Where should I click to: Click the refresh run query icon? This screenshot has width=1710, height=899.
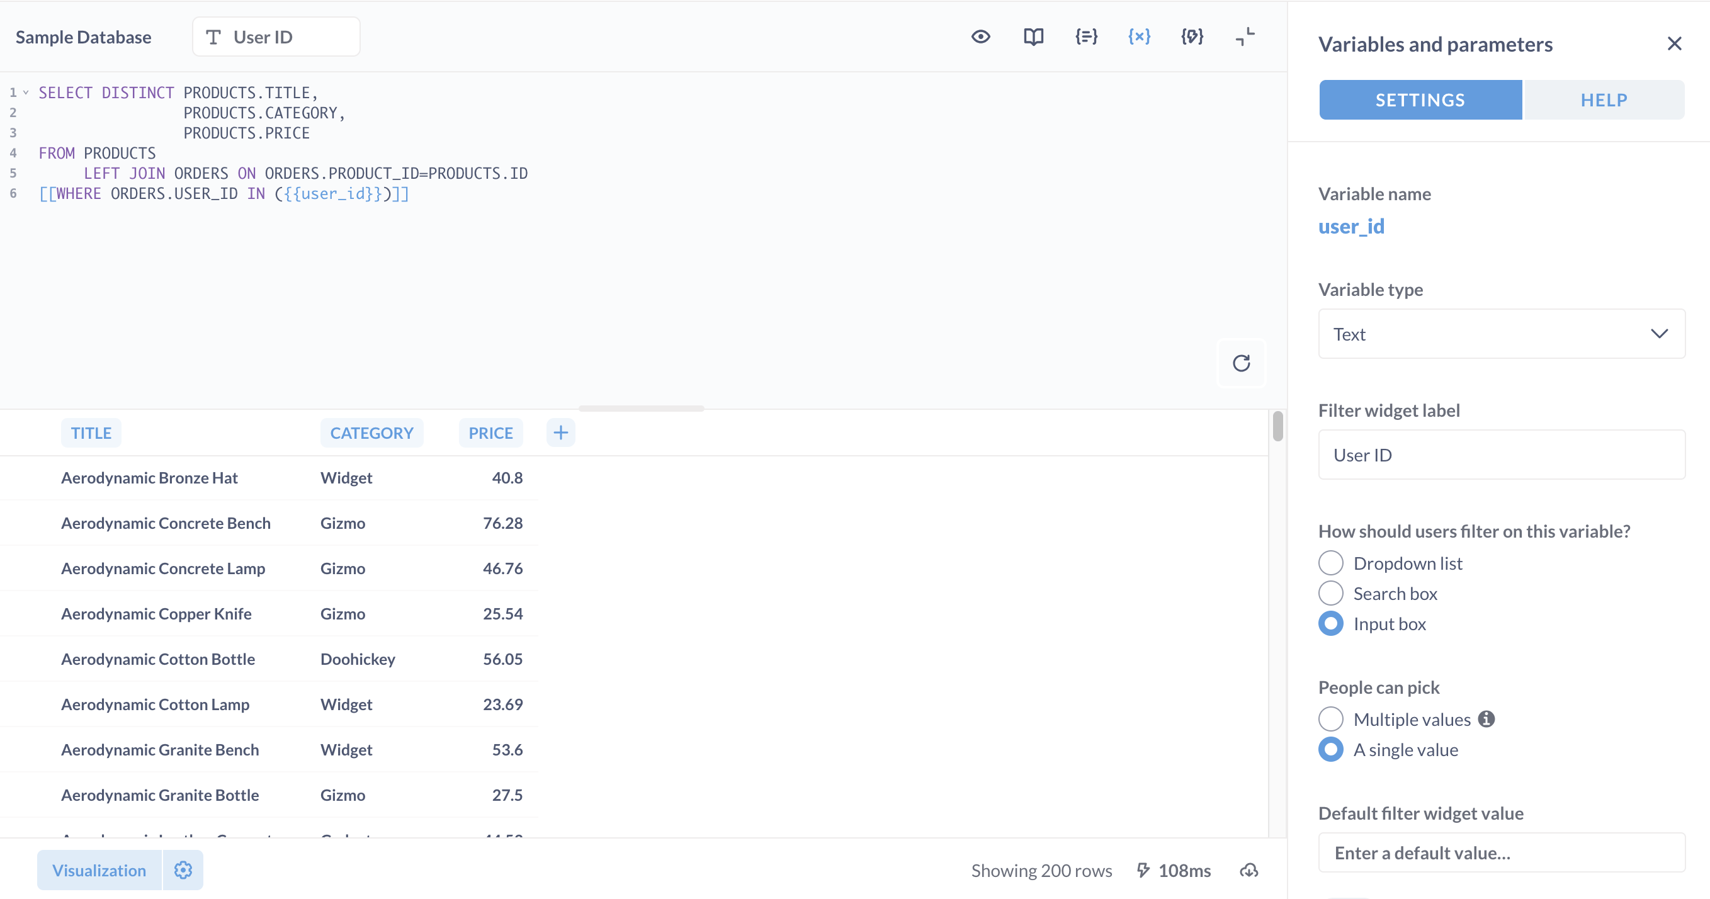(x=1242, y=363)
